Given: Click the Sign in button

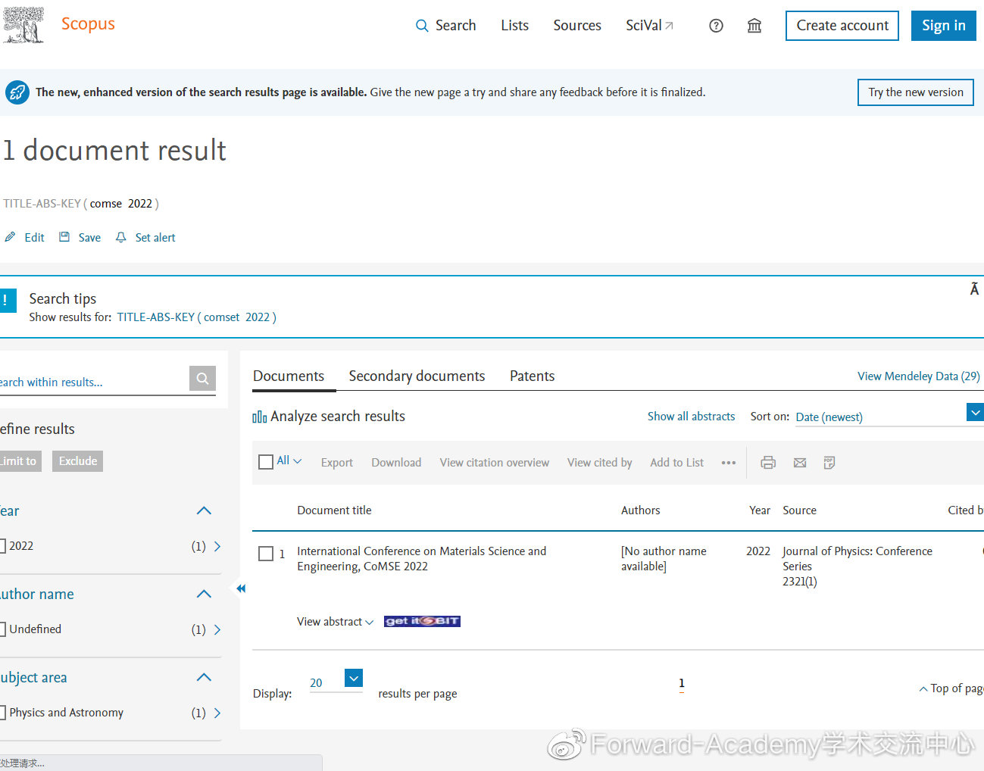Looking at the screenshot, I should click(x=944, y=26).
